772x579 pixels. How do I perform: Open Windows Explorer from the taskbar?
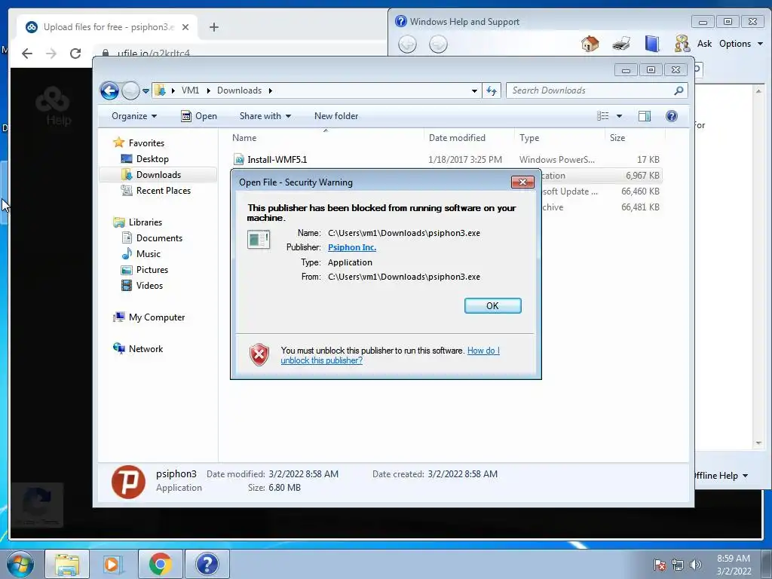point(67,564)
